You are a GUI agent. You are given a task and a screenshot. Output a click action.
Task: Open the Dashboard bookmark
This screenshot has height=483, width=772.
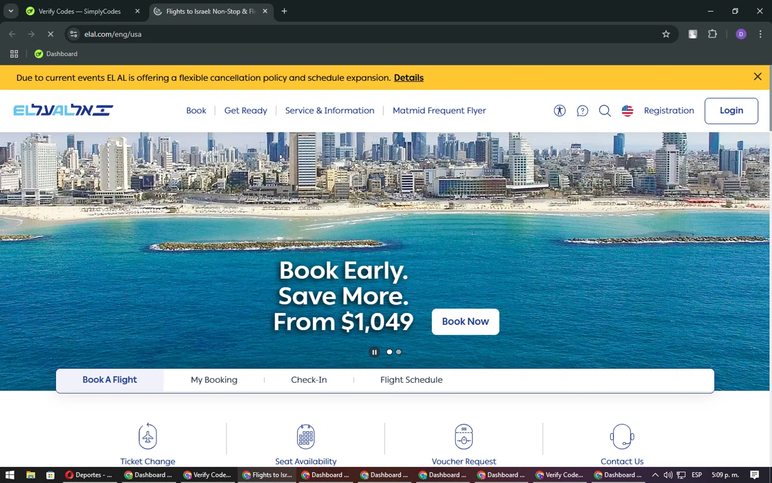pyautogui.click(x=56, y=54)
